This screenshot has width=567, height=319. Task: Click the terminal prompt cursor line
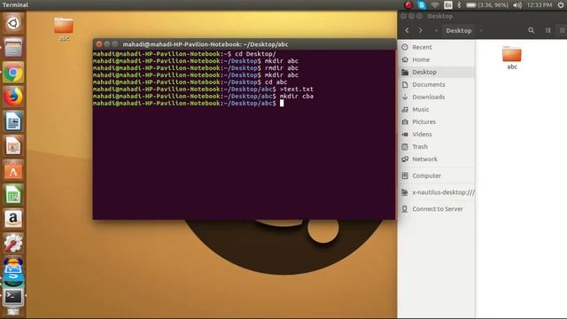click(x=189, y=104)
